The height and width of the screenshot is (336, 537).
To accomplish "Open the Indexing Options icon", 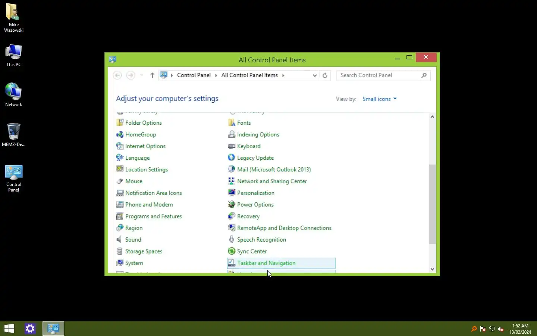I will (232, 134).
